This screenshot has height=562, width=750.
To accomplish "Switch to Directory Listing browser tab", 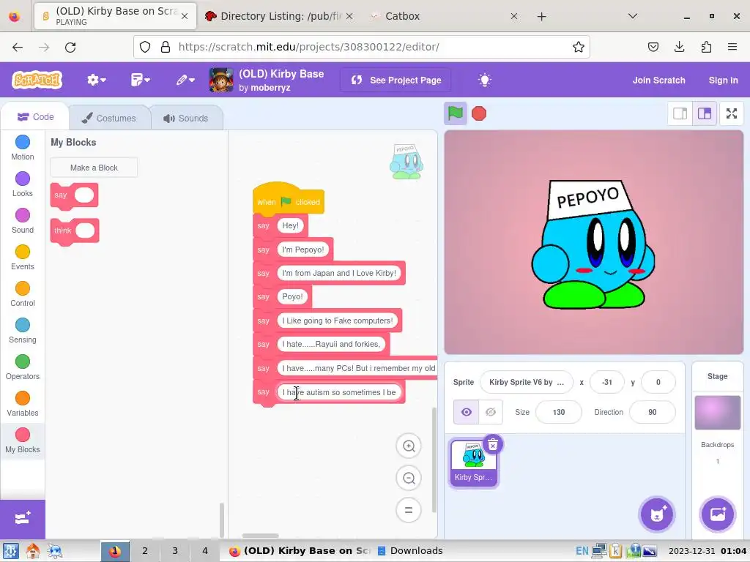I will pos(280,16).
